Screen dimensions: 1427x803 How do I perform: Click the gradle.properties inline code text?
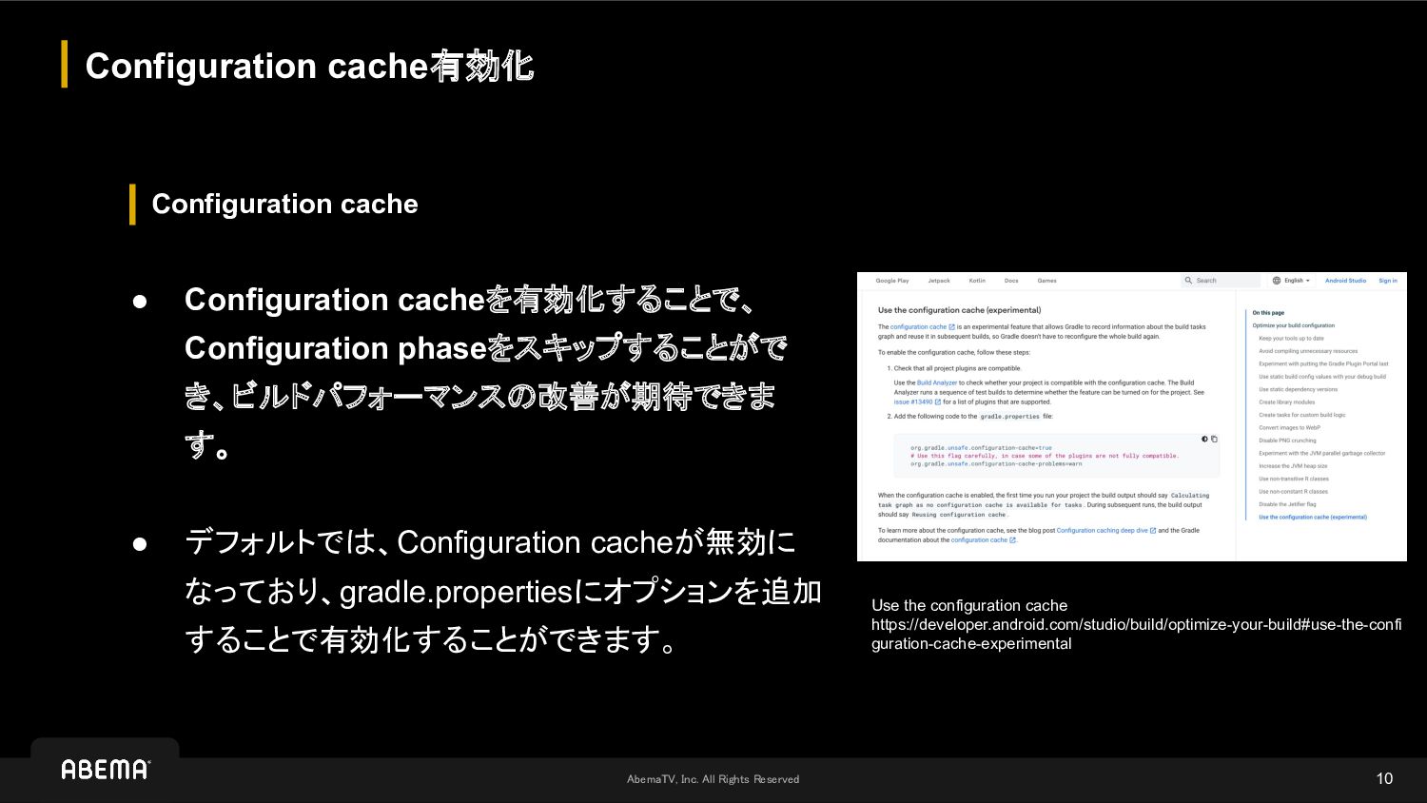coord(1009,417)
